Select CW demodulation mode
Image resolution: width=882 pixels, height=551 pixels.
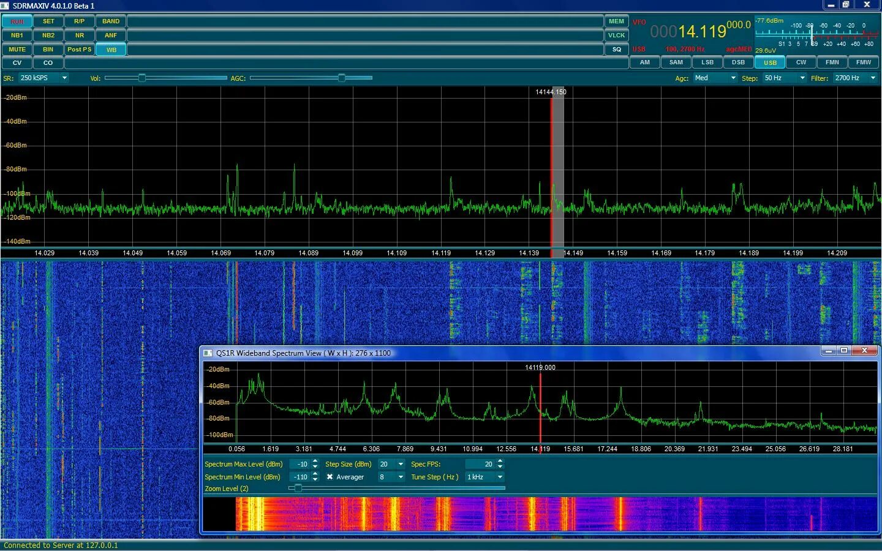coord(801,62)
